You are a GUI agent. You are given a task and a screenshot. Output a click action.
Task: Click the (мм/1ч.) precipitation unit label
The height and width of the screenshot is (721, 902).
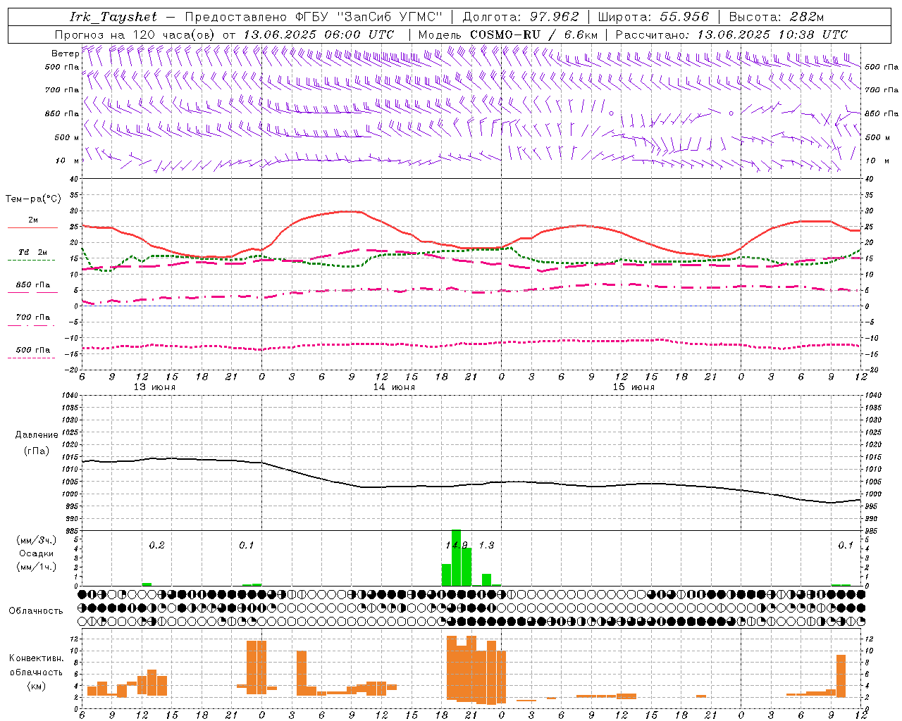coord(37,567)
